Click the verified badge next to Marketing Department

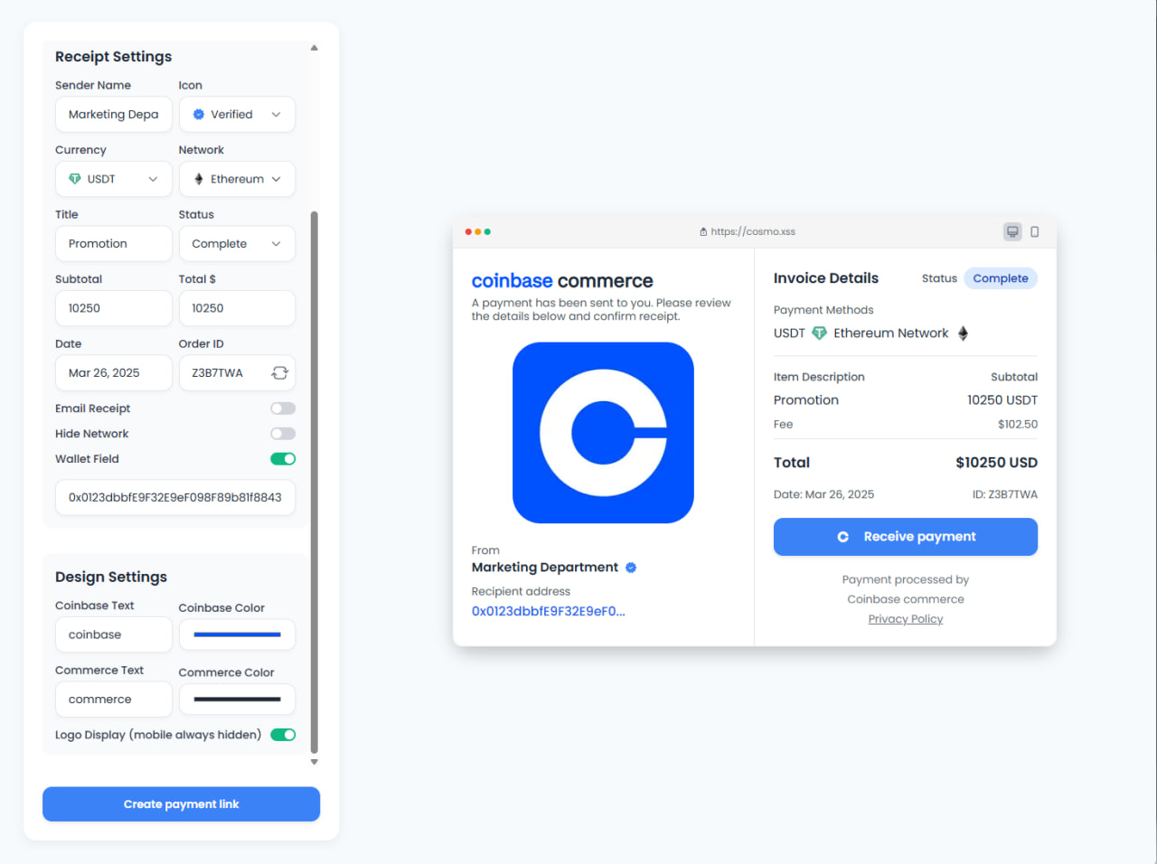click(631, 568)
